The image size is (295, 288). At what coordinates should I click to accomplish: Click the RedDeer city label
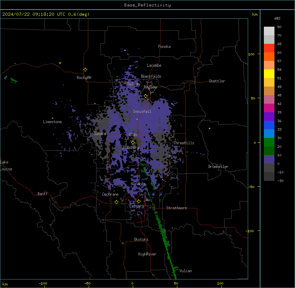(151, 87)
